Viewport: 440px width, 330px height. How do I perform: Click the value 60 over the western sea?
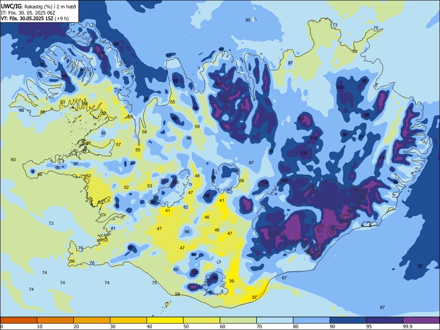[x=13, y=160]
